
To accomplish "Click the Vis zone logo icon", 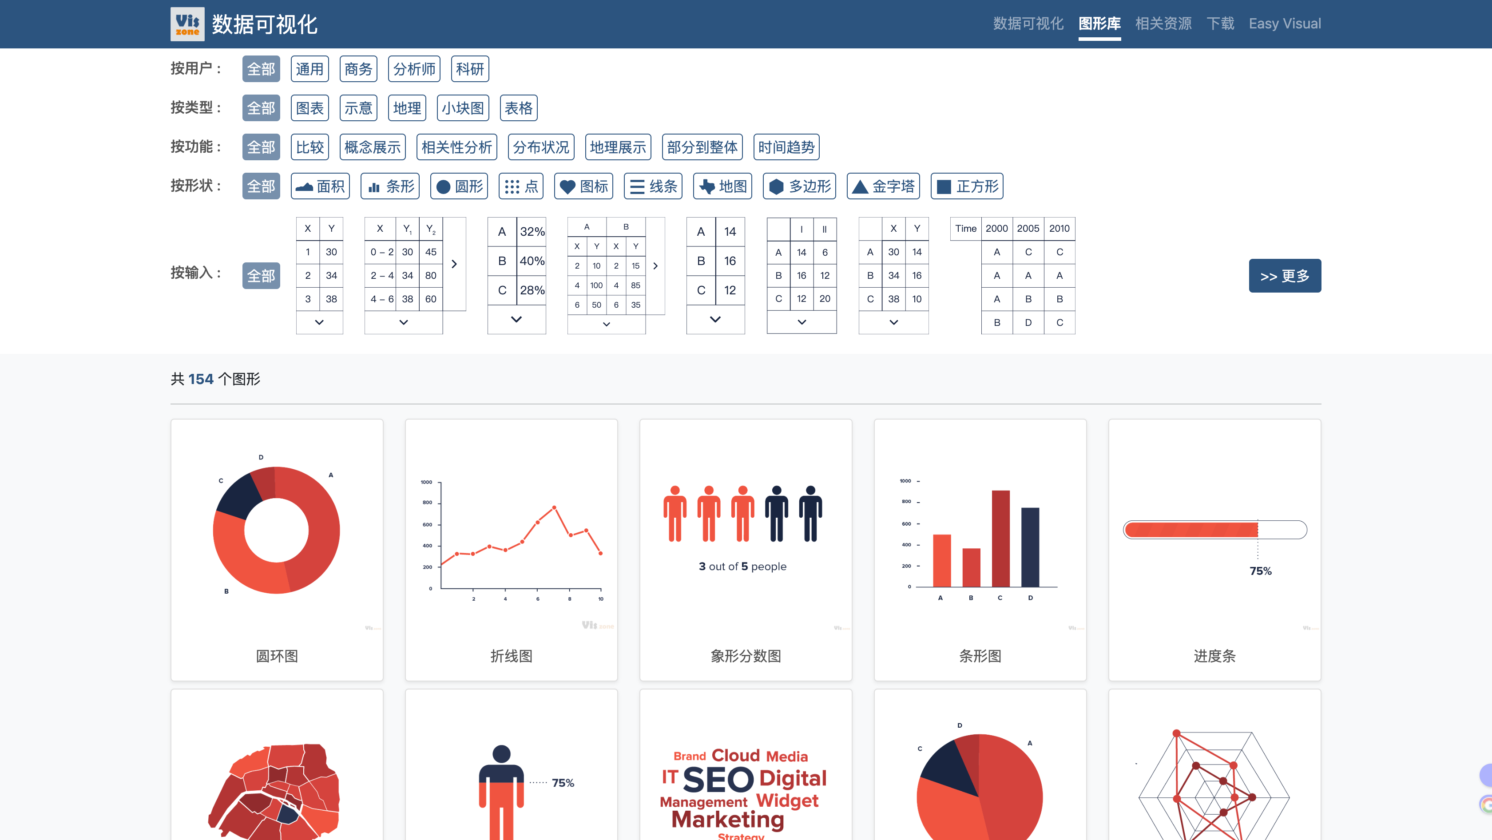I will (187, 24).
